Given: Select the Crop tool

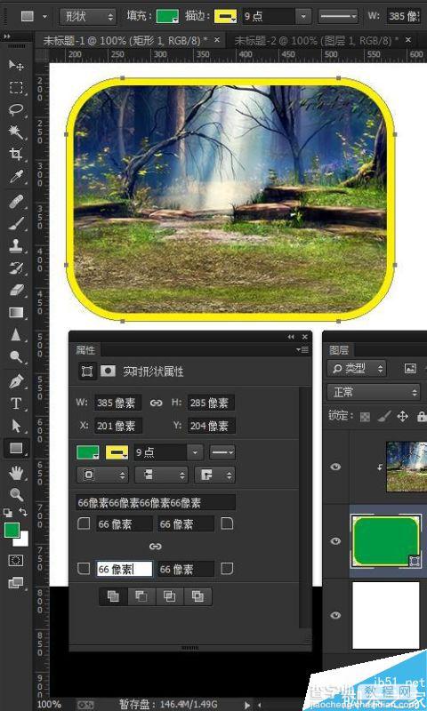Looking at the screenshot, I should (16, 154).
